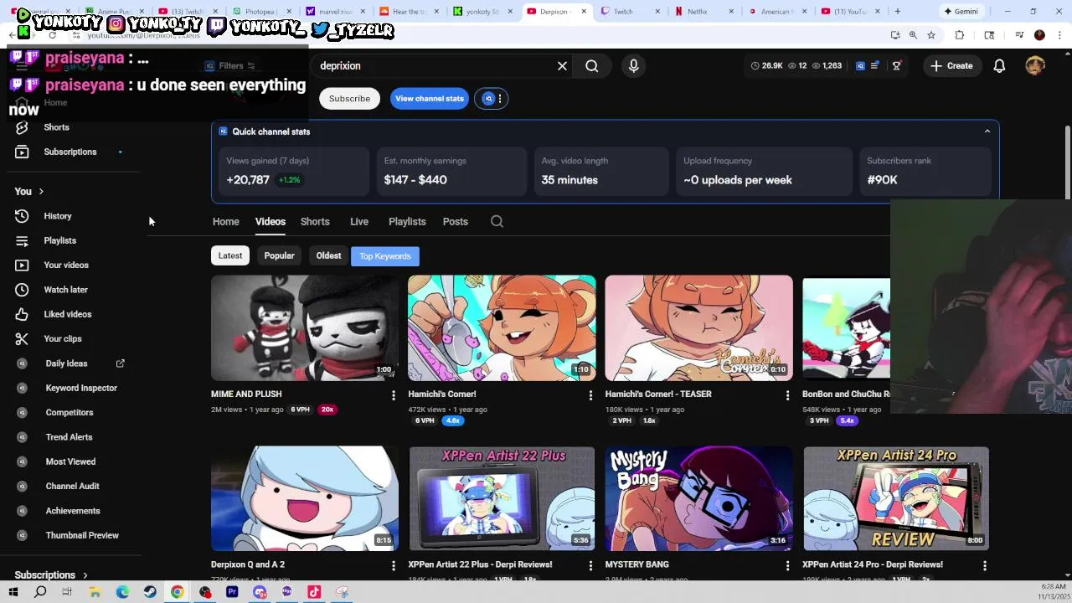The height and width of the screenshot is (603, 1072).
Task: Open Steam from the Windows taskbar
Action: (x=150, y=592)
